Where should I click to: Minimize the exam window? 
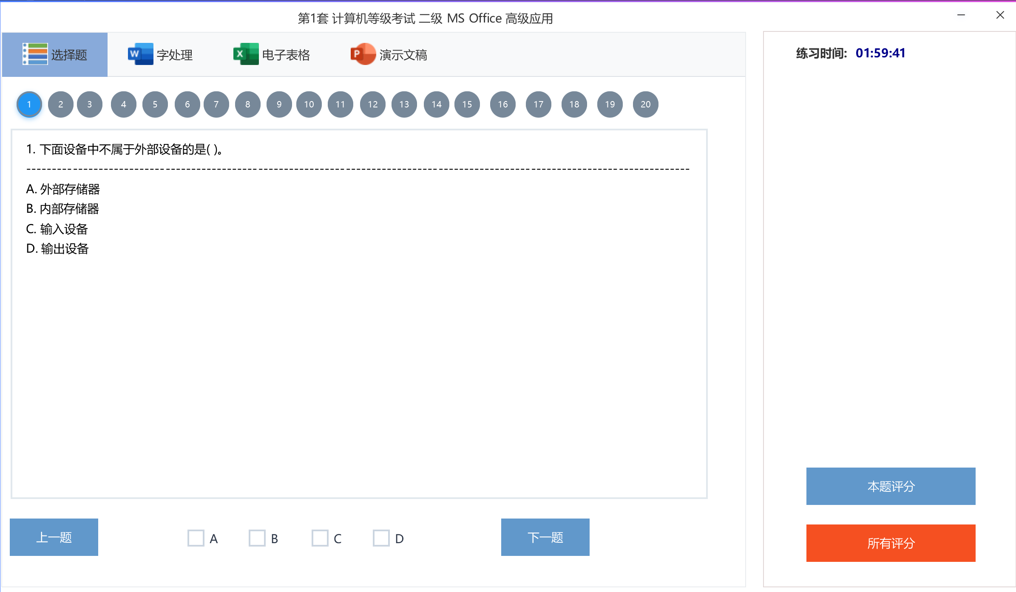tap(961, 15)
